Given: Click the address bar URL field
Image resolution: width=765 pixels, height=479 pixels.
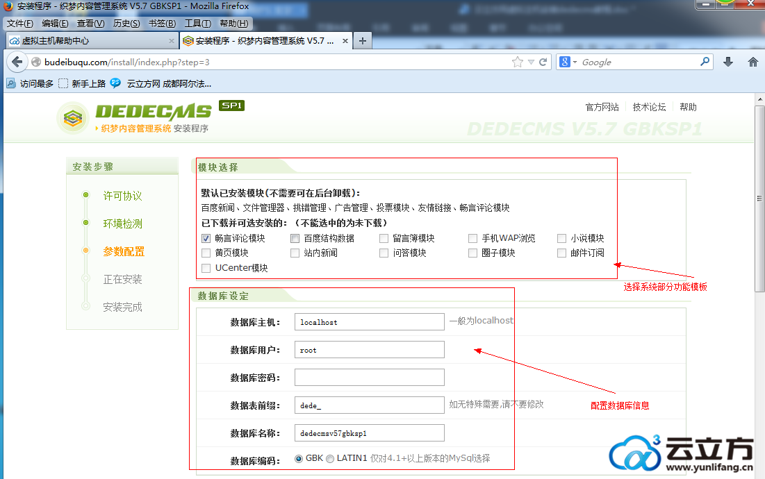Looking at the screenshot, I should click(273, 62).
